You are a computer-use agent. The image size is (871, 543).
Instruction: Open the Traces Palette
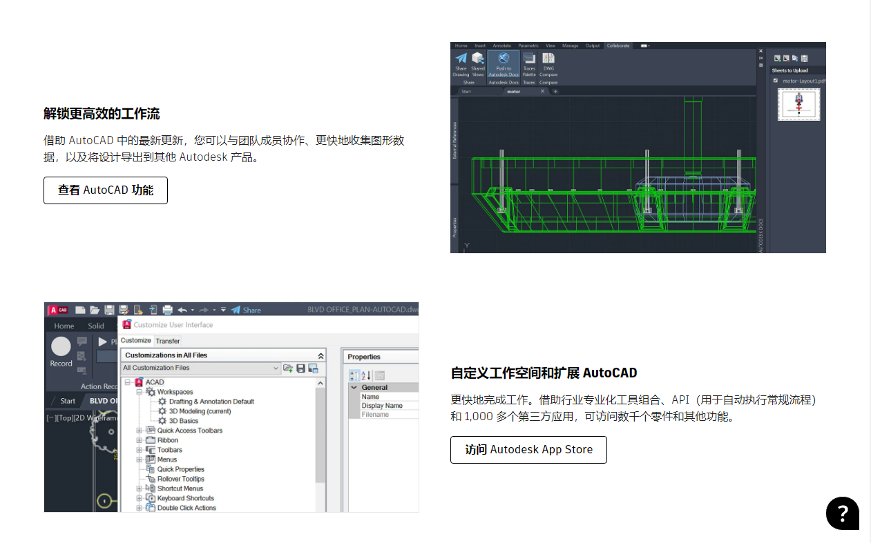tap(529, 66)
